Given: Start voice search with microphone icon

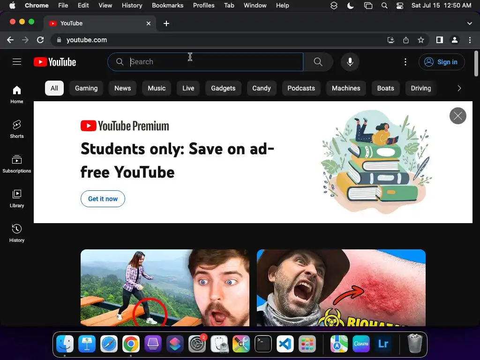Looking at the screenshot, I should tap(350, 62).
